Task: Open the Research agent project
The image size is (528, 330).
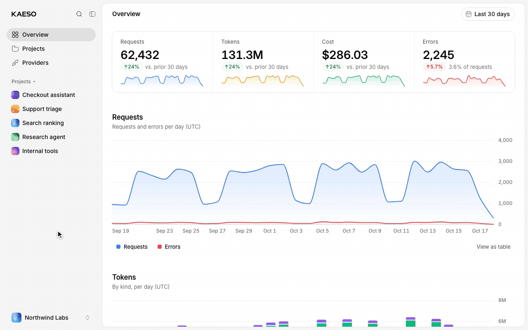Action: [x=51, y=137]
